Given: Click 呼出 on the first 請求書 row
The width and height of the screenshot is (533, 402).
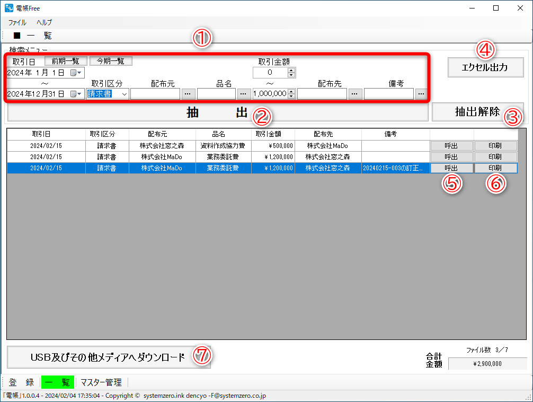Looking at the screenshot, I should (x=451, y=145).
